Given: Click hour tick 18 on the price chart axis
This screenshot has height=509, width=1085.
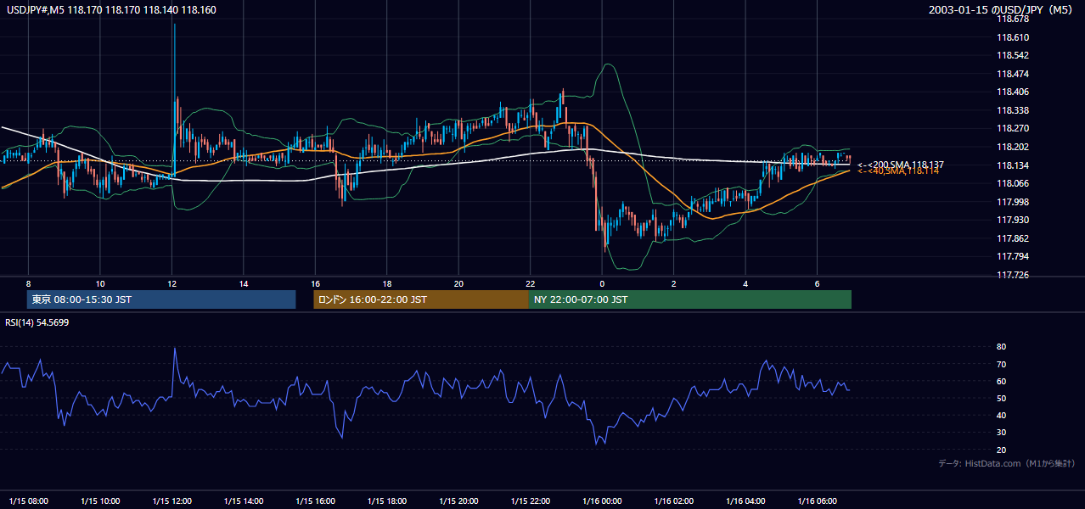Looking at the screenshot, I should [387, 283].
